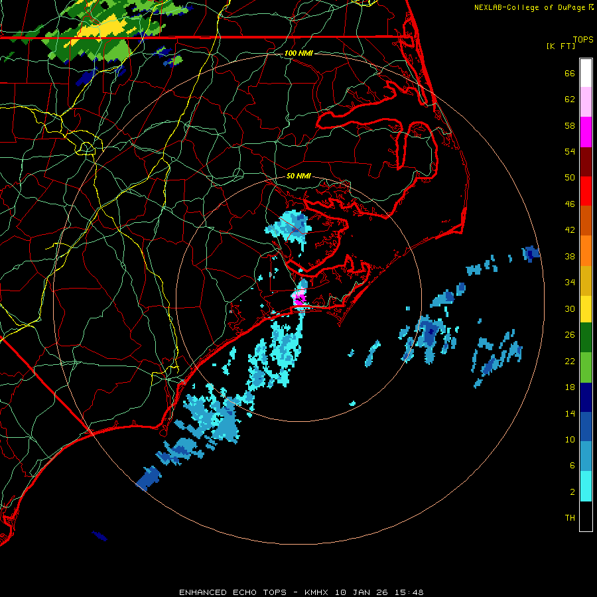Screen dimensions: 597x597
Task: Click the 'NEXLAB-College of DuPage' text
Action: 529,7
